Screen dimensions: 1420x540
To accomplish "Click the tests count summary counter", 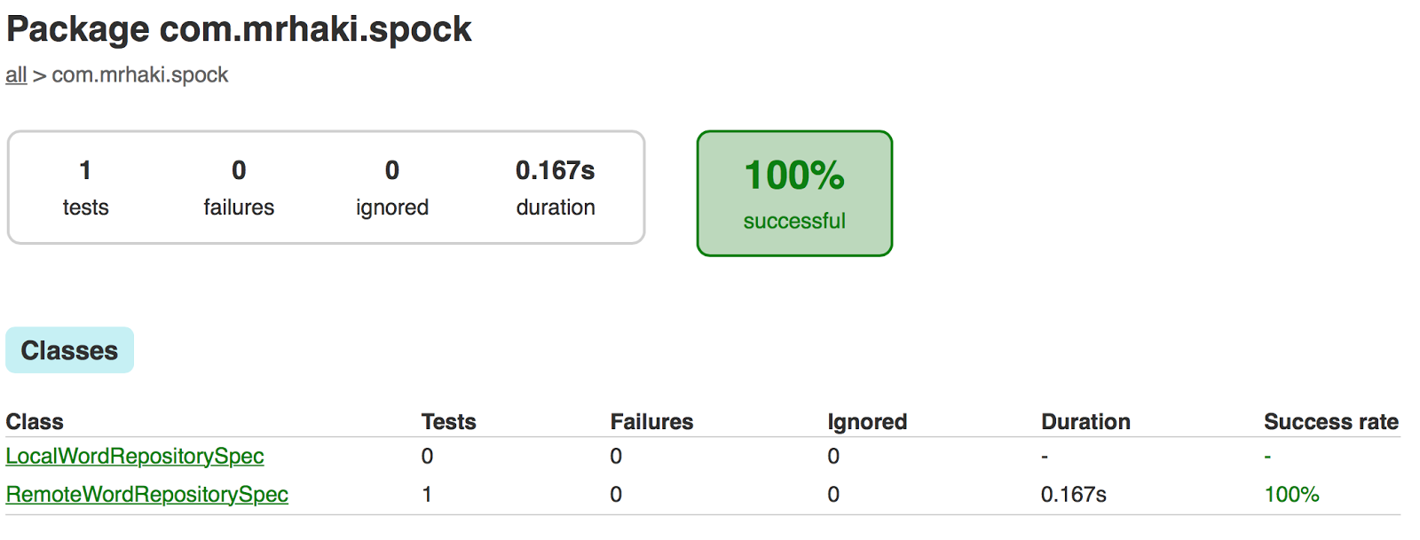I will coord(85,187).
